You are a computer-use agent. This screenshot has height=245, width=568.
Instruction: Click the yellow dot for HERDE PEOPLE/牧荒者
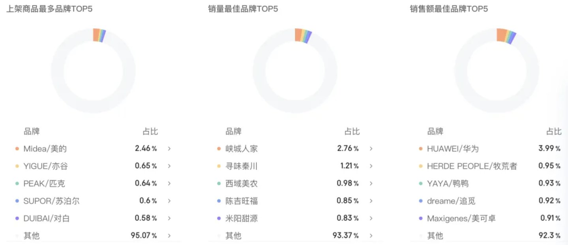pyautogui.click(x=420, y=166)
